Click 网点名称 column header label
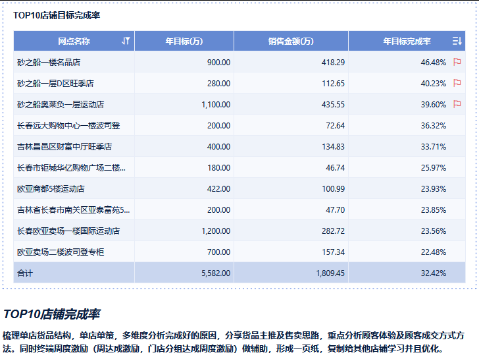Screen dimensions: 479x361 [74, 41]
